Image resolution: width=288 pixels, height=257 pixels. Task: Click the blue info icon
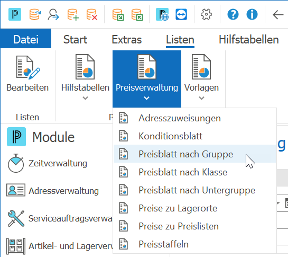(252, 14)
